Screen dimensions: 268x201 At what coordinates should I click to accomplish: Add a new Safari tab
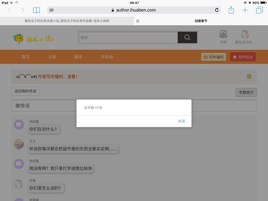tap(245, 10)
